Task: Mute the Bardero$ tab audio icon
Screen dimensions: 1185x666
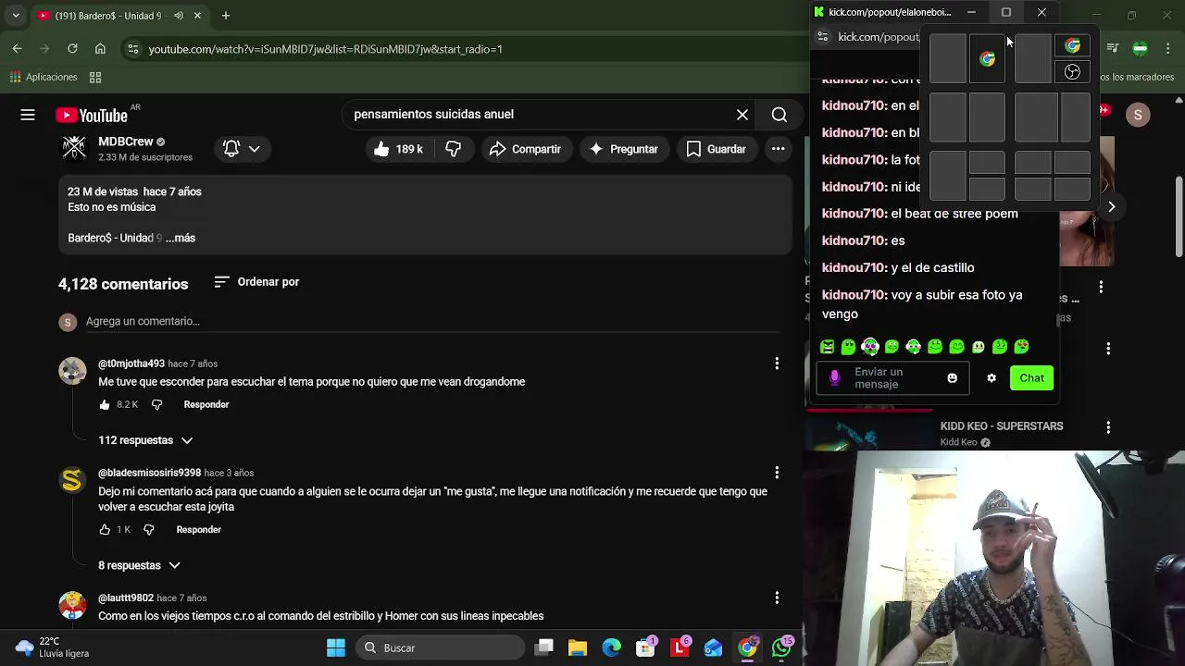Action: (x=178, y=16)
